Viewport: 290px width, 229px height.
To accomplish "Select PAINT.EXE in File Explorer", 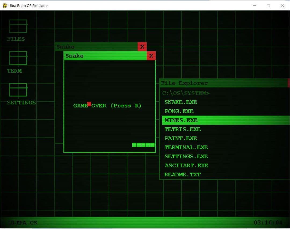I will pos(226,138).
